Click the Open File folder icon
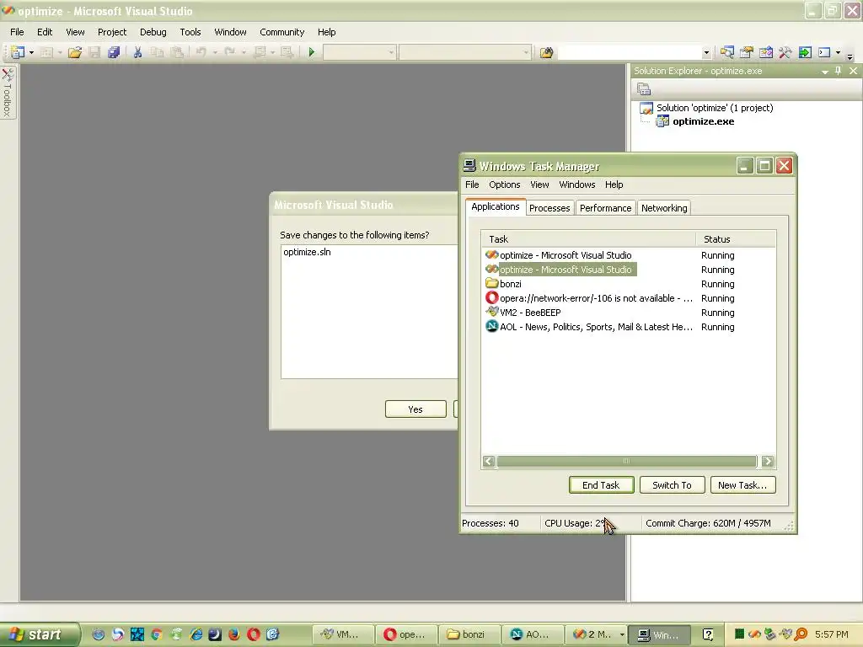 [x=75, y=52]
